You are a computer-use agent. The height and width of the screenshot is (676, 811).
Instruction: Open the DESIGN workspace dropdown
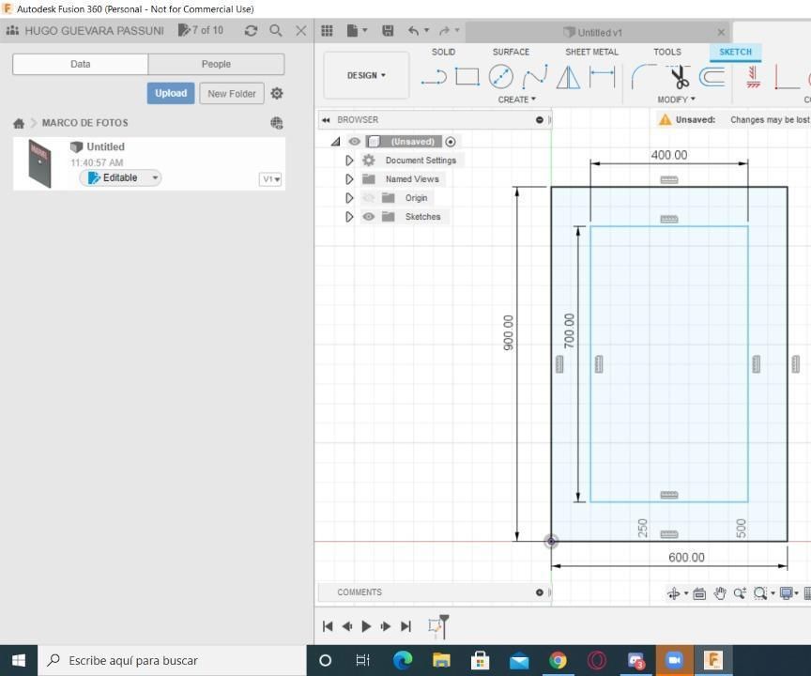pos(366,75)
